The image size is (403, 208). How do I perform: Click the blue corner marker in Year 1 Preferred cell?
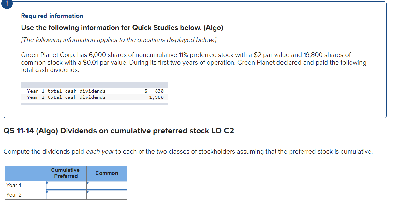pos(48,183)
